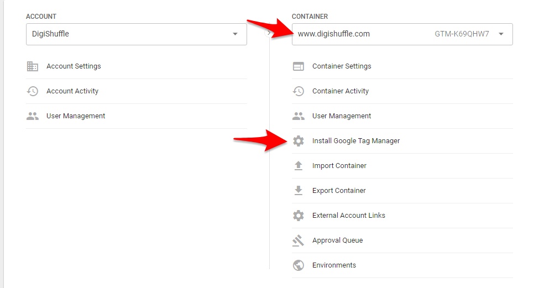This screenshot has width=539, height=288.
Task: Click the Account Settings building icon
Action: 32,66
